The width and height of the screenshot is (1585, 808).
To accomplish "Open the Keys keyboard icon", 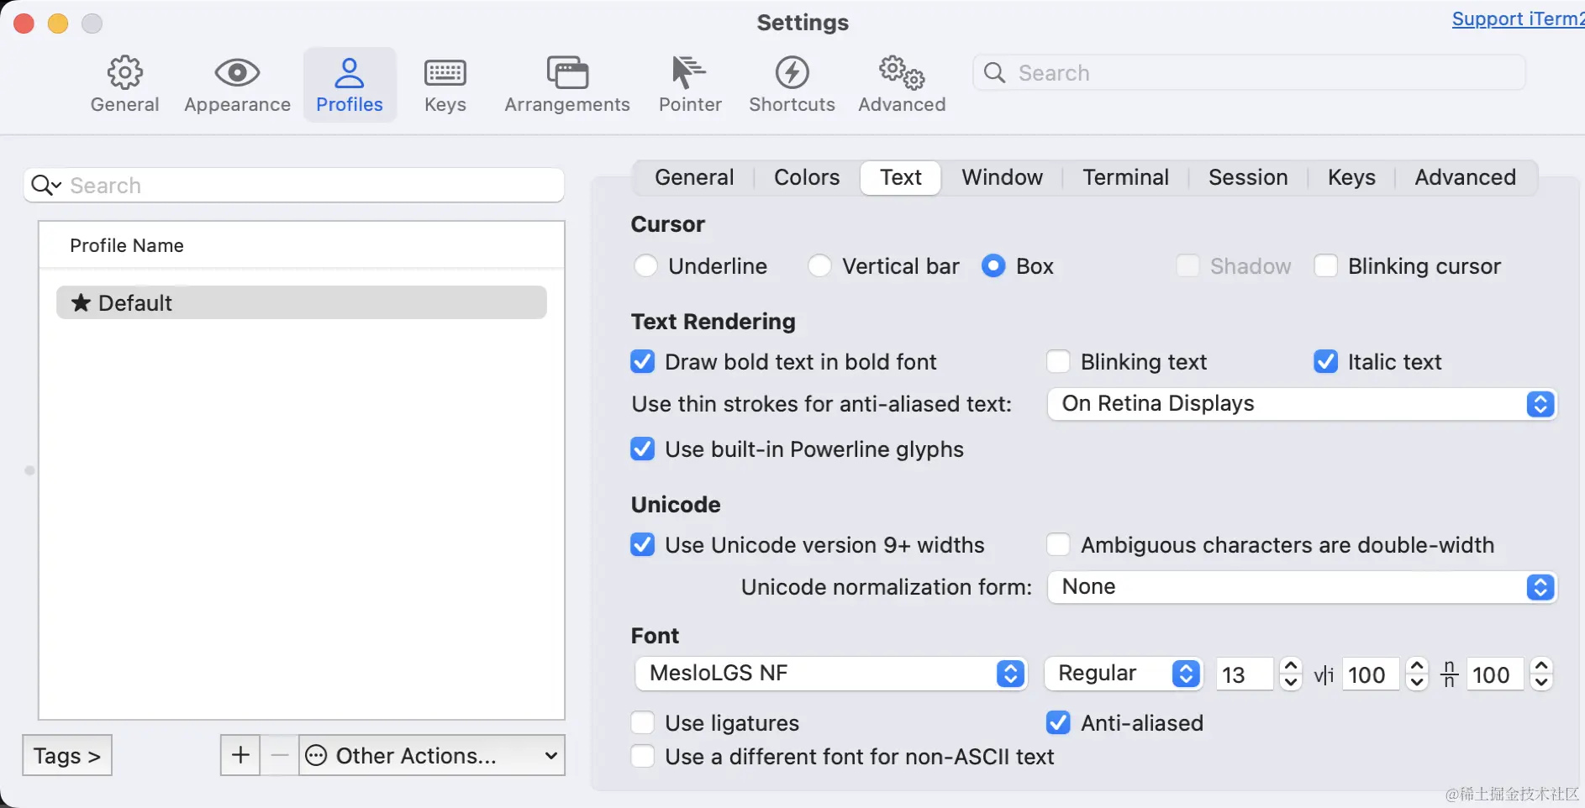I will click(x=445, y=73).
